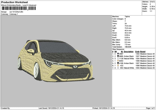This screenshot has width=156, height=110.
Task: Click the barcode under the worksheet title
Action: (x=18, y=8)
